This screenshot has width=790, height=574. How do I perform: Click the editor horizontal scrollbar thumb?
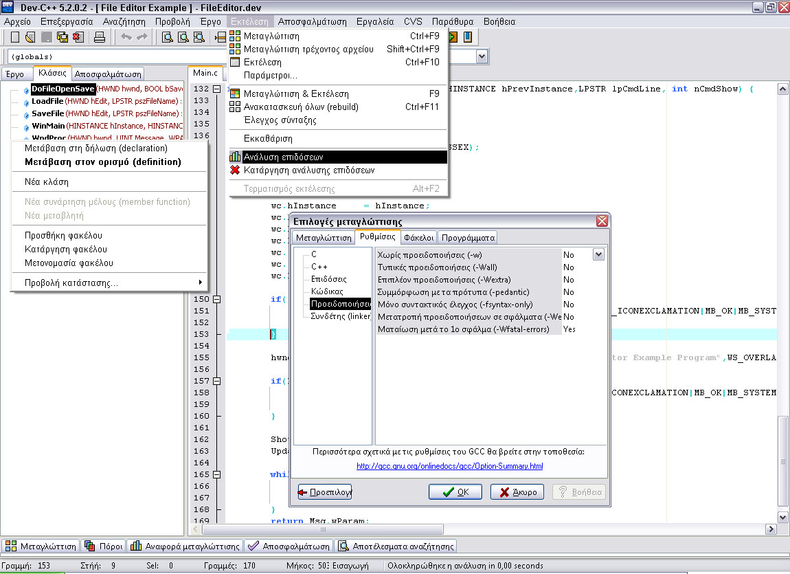click(x=323, y=529)
